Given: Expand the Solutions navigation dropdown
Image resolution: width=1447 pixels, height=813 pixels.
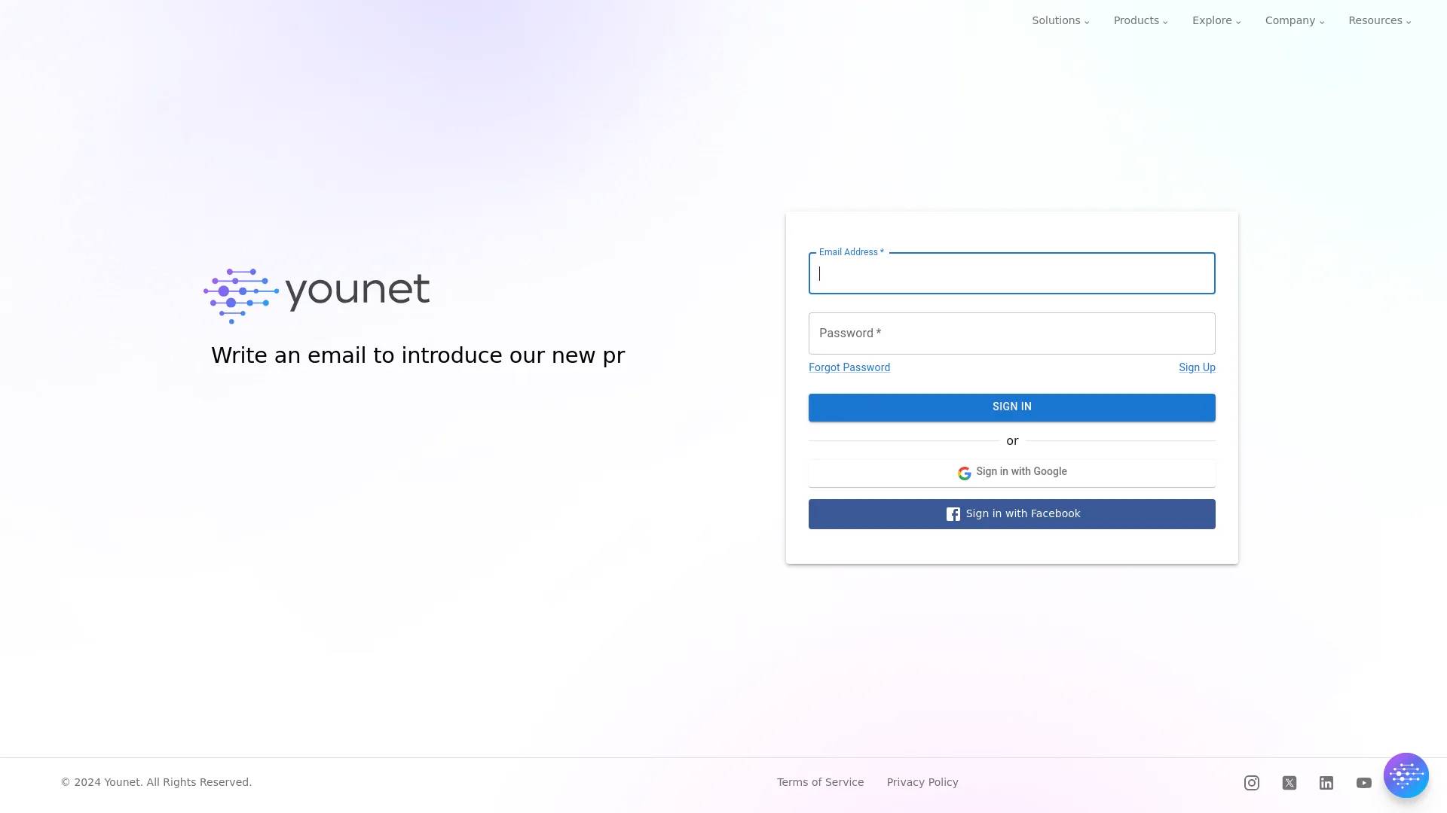Looking at the screenshot, I should (x=1060, y=21).
